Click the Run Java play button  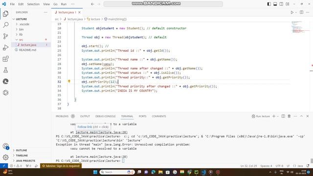point(292,12)
